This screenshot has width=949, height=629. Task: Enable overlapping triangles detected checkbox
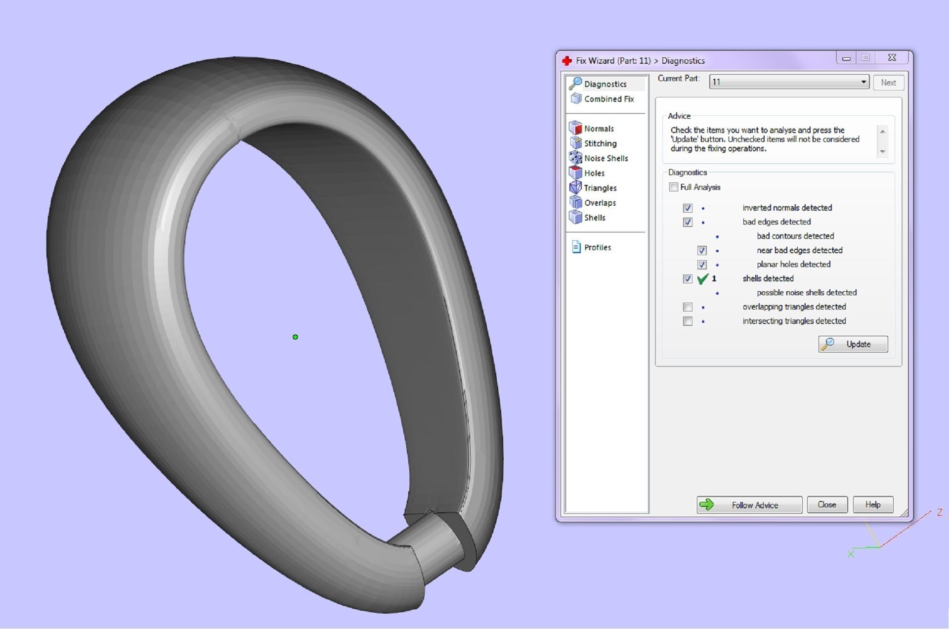pyautogui.click(x=688, y=307)
